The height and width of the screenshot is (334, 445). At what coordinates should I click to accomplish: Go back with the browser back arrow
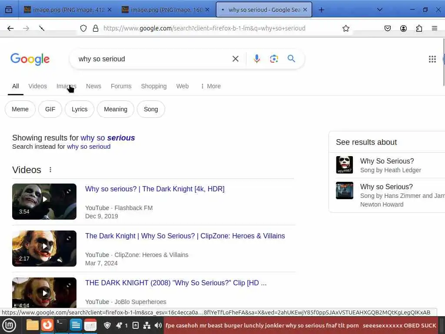click(10, 28)
